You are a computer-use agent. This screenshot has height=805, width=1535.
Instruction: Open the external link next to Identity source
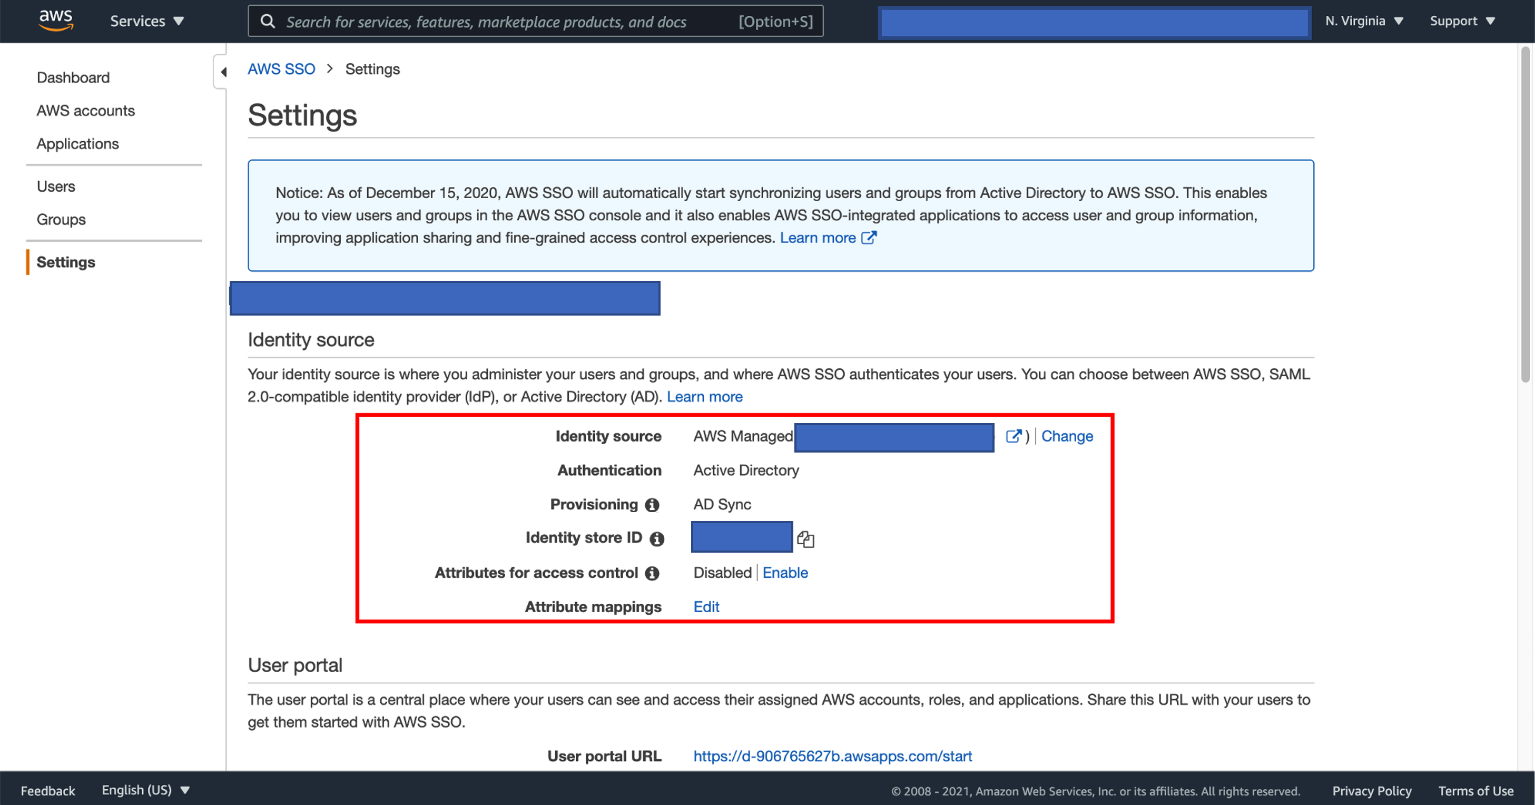coord(1013,436)
